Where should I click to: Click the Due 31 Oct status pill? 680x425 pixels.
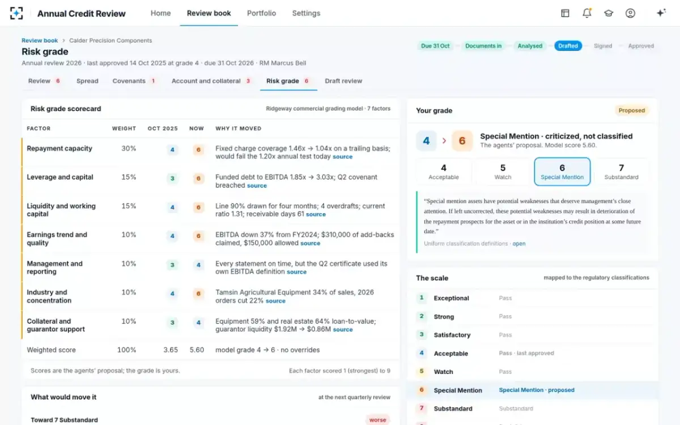coord(435,46)
